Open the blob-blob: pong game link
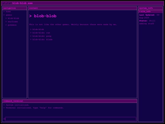 [x=42, y=36]
